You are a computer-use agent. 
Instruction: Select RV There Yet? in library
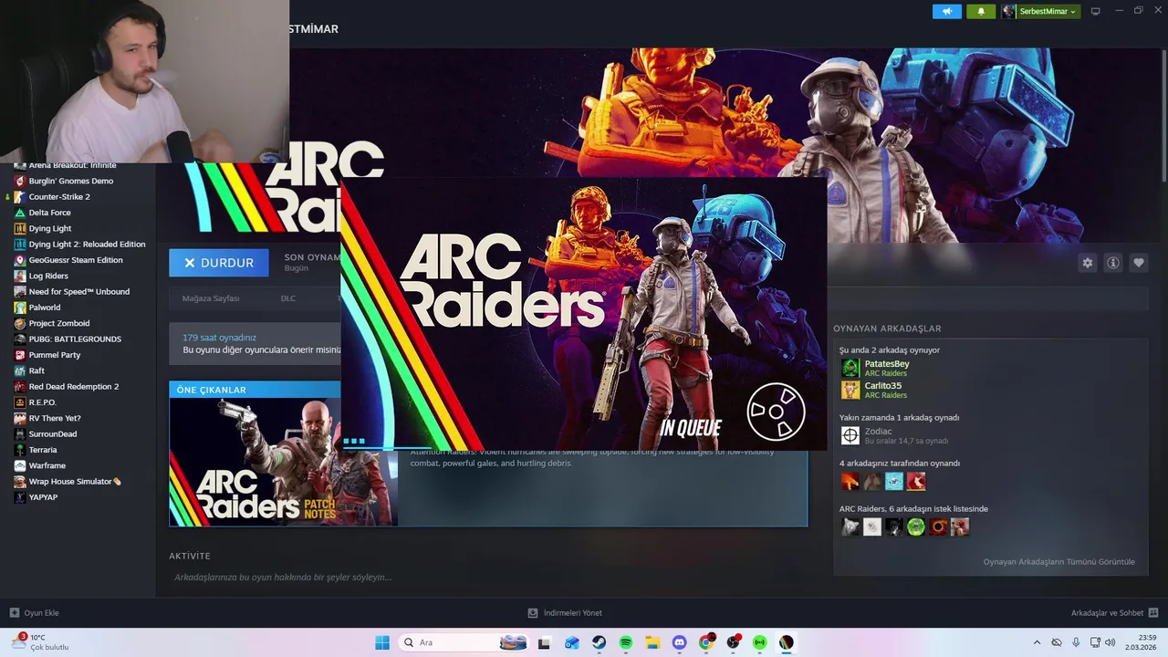(x=54, y=418)
